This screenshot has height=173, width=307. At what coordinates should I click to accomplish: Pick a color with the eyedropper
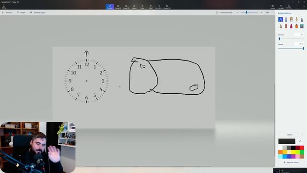300,141
